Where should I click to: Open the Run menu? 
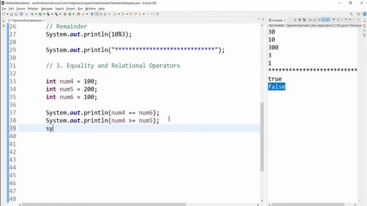pyautogui.click(x=80, y=9)
